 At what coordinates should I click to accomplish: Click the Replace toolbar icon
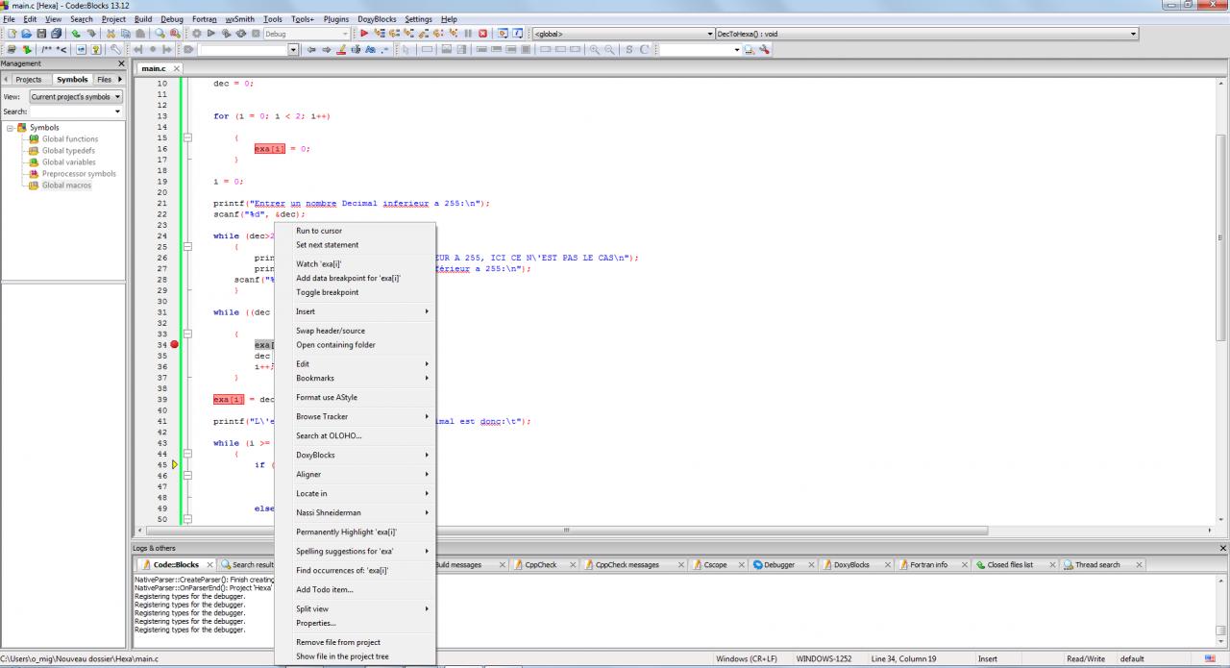coord(175,34)
